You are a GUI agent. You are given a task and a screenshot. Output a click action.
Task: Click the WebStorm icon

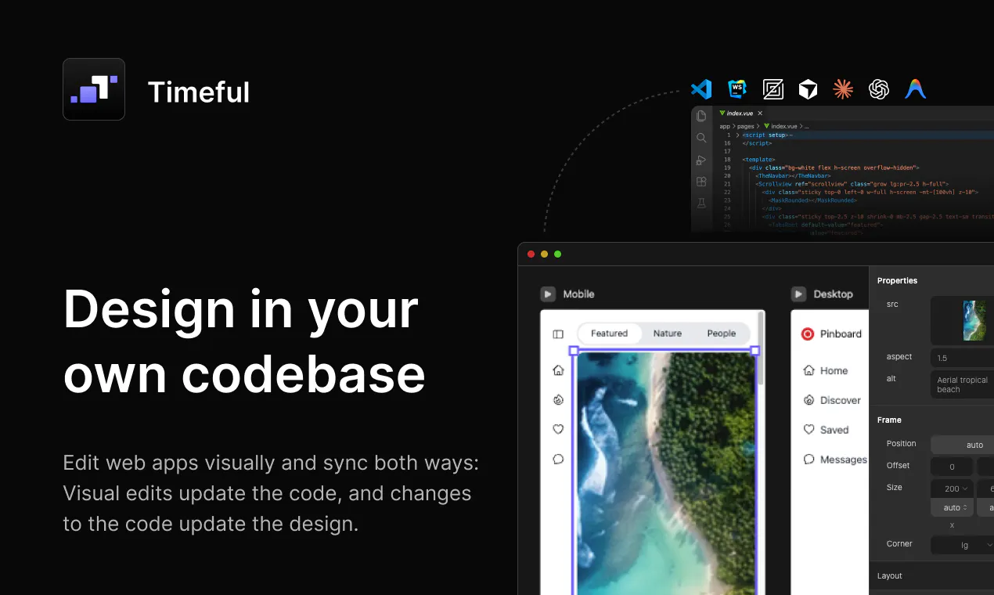[x=737, y=89]
